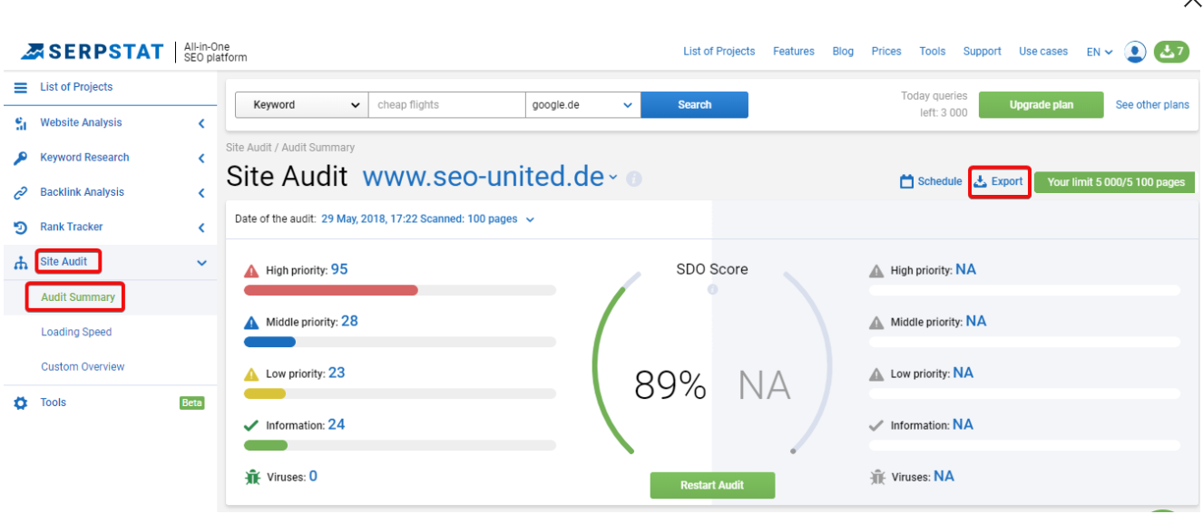Screen dimensions: 1203x514
Task: Click the Information count 24
Action: tap(337, 425)
